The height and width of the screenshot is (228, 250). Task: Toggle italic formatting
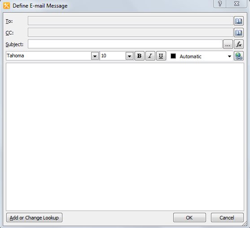(x=150, y=56)
